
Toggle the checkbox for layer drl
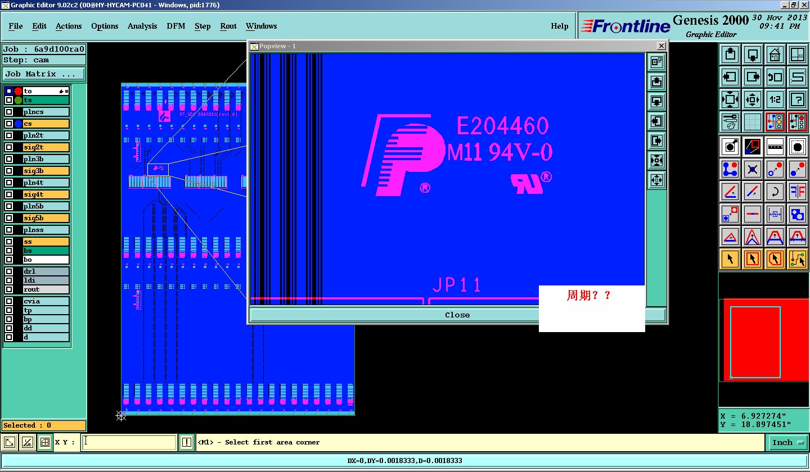coord(9,271)
